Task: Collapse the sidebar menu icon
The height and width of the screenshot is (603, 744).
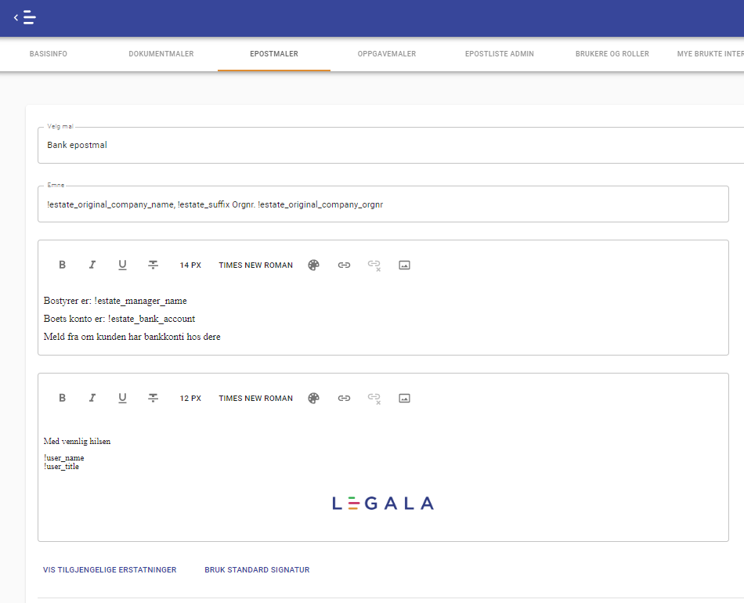Action: 25,17
